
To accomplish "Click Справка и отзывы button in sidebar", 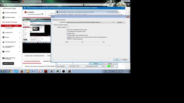I will coord(8,64).
